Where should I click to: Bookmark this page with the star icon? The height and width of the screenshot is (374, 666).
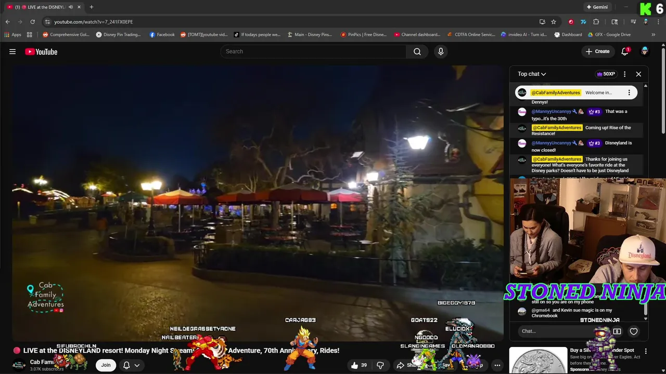(554, 22)
